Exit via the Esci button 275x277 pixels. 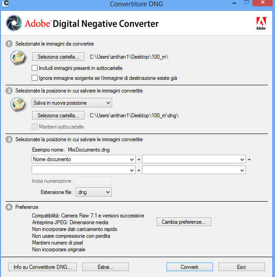point(242,267)
